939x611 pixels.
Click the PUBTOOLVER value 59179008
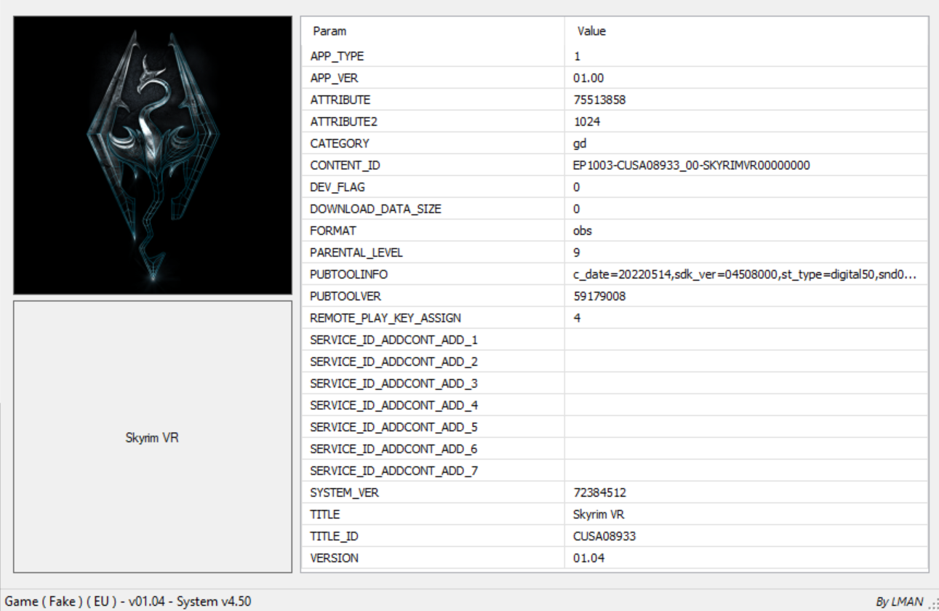[599, 296]
